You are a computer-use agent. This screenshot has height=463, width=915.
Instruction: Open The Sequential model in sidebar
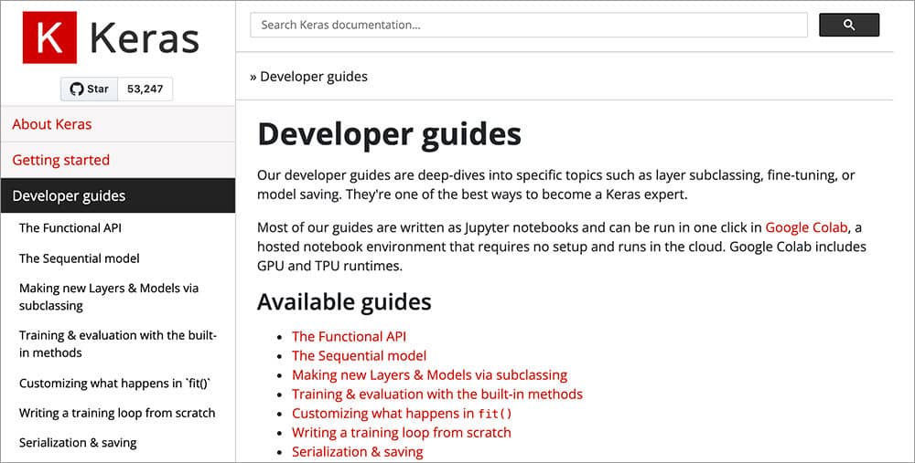coord(80,258)
